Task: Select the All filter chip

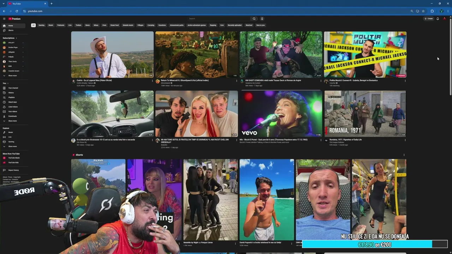Action: pyautogui.click(x=33, y=25)
